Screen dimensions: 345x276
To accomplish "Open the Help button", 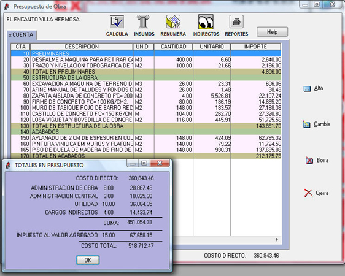I will [272, 32].
